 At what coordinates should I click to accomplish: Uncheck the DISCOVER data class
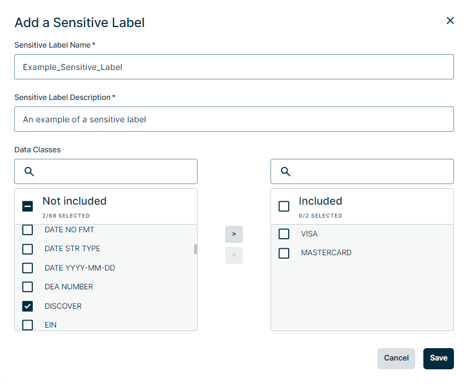tap(27, 306)
